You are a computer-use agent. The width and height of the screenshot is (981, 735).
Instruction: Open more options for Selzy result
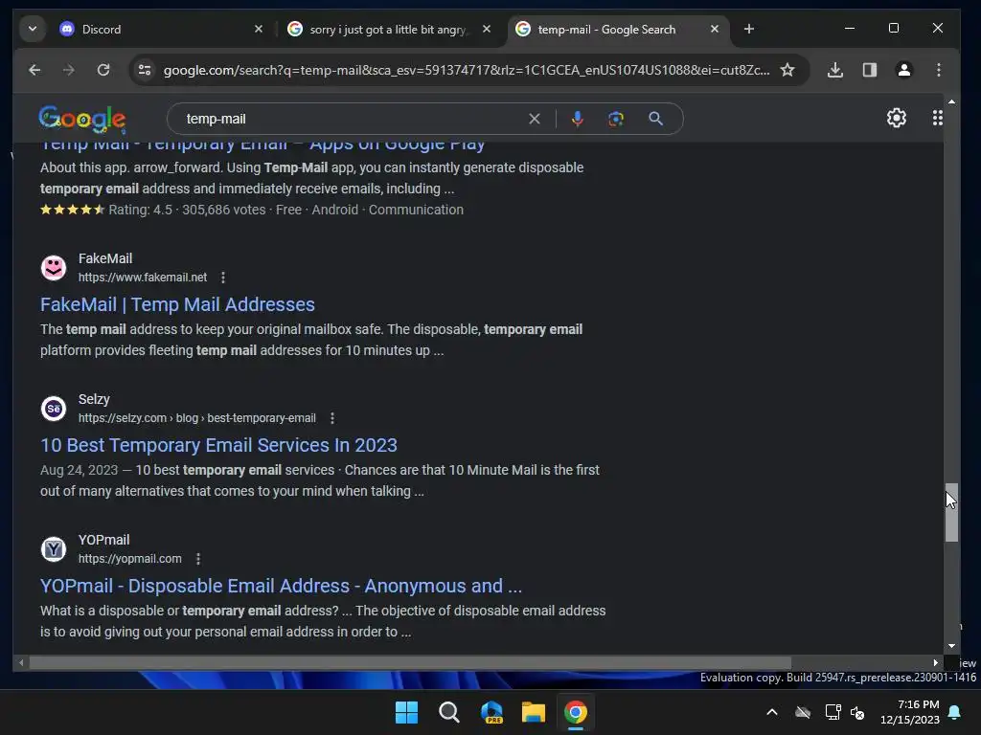pos(332,418)
